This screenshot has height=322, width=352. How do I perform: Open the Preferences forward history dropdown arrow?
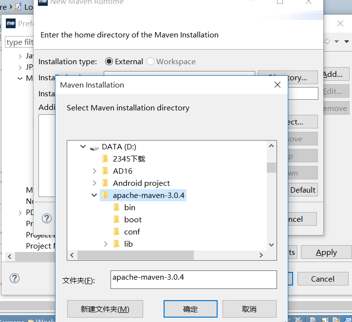[x=336, y=41]
